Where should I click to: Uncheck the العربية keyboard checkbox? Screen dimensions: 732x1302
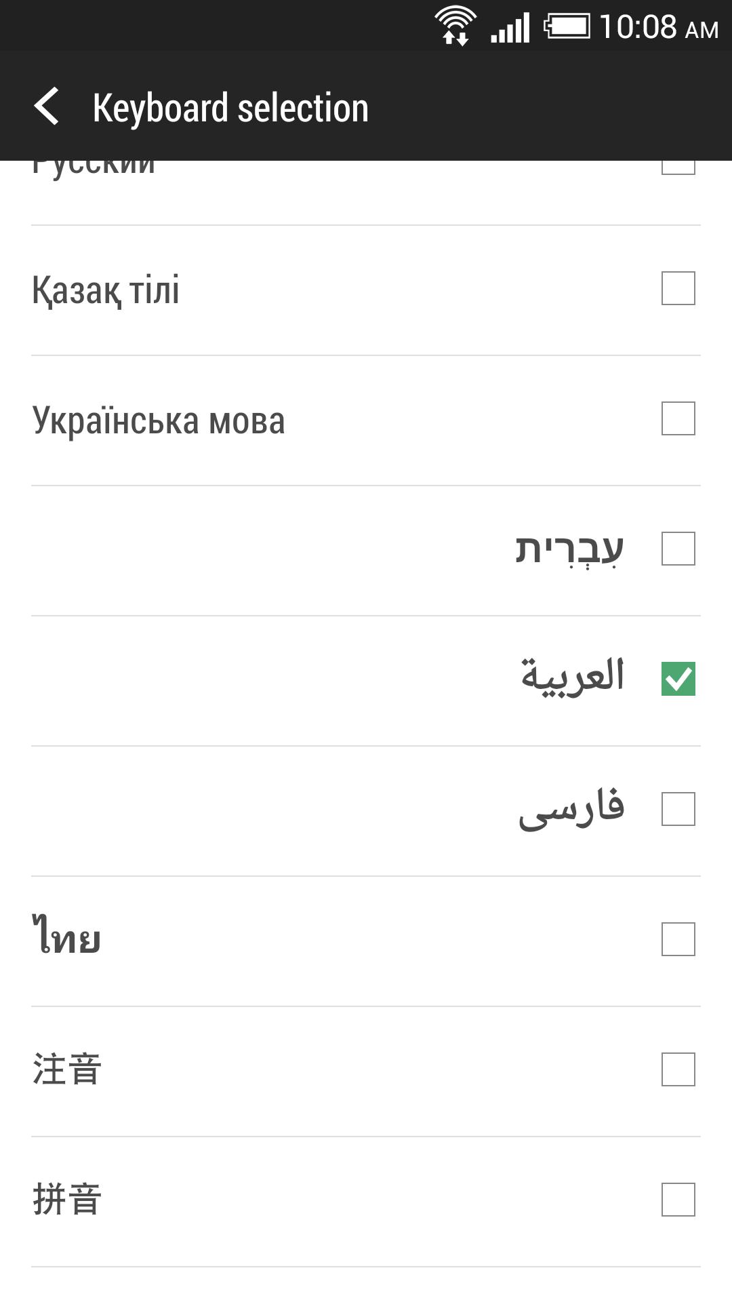point(678,679)
